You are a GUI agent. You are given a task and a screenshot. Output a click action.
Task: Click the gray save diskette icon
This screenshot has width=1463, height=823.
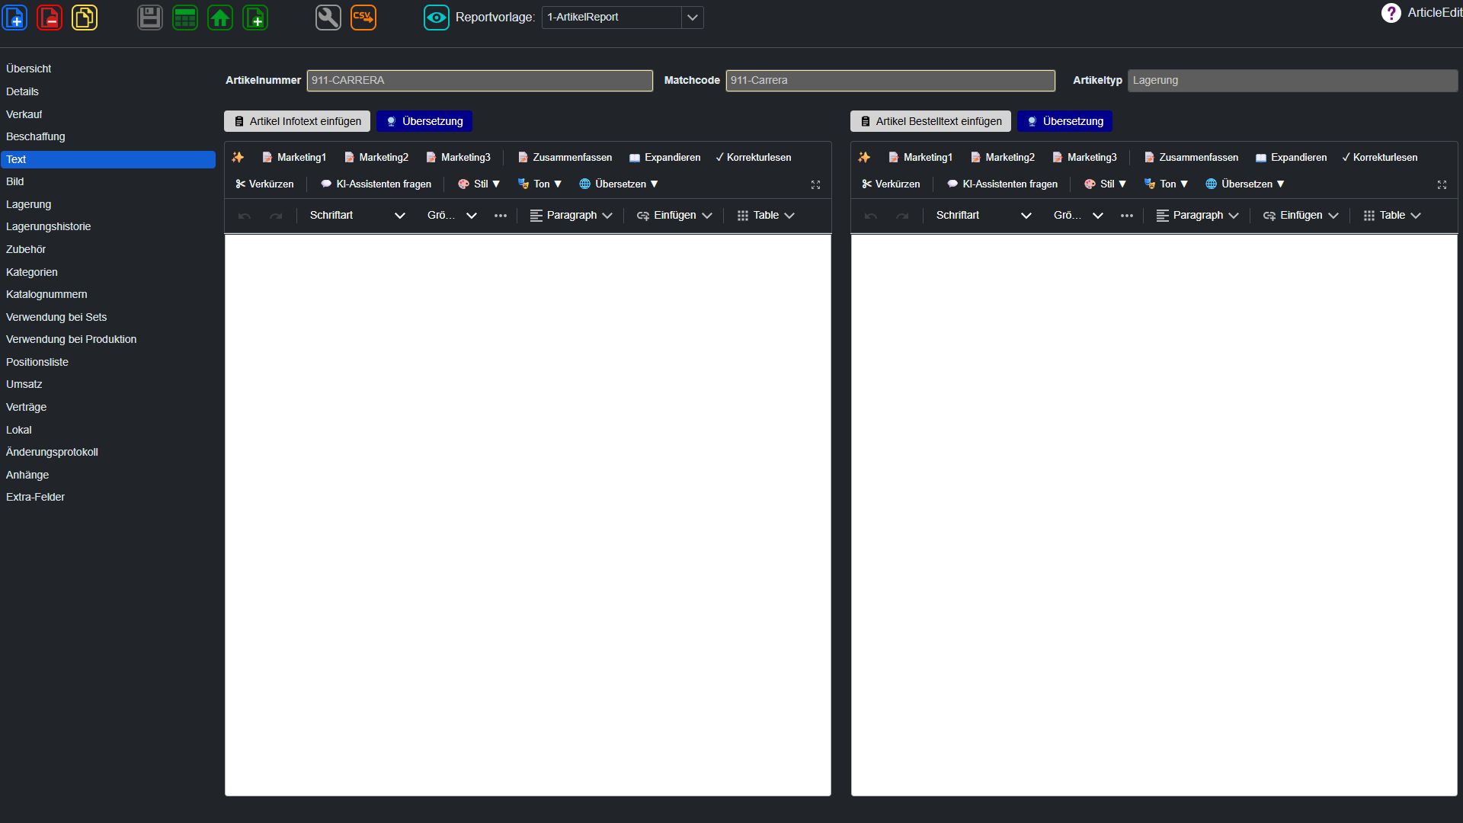[x=150, y=17]
